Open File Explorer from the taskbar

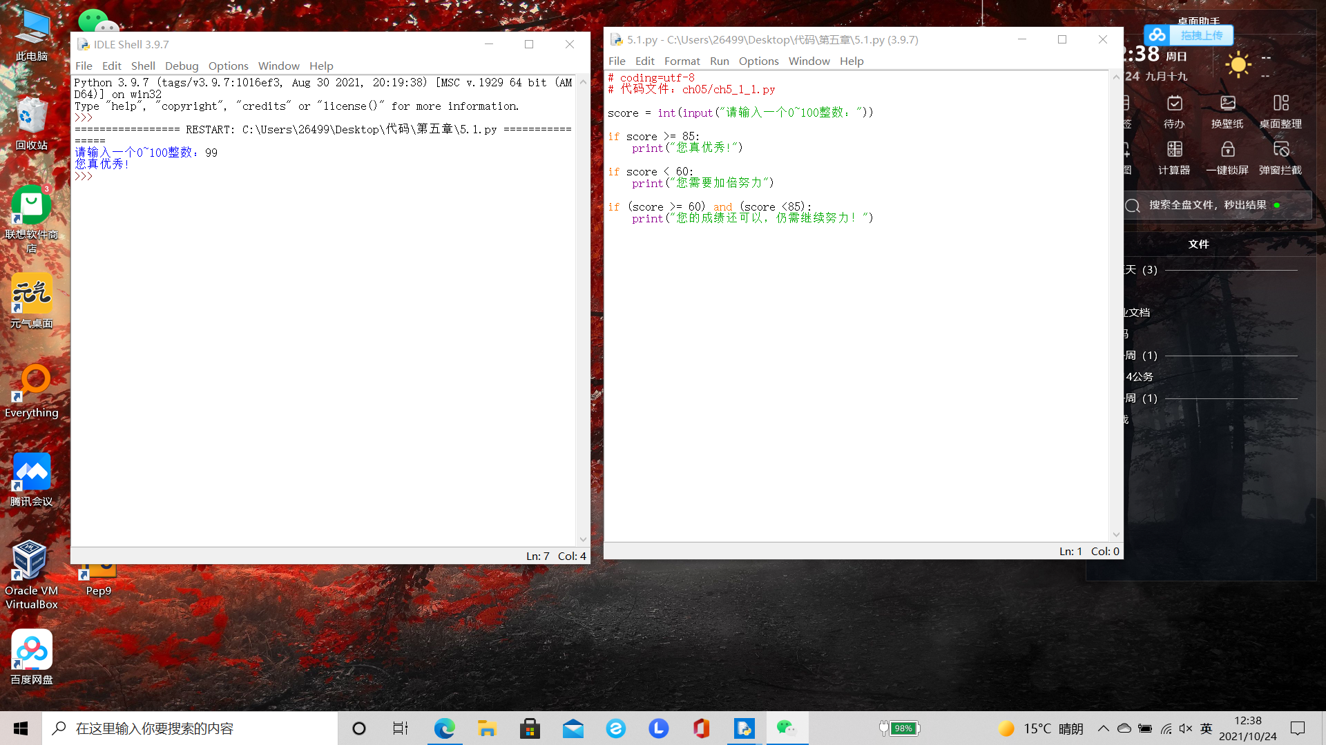(x=487, y=728)
